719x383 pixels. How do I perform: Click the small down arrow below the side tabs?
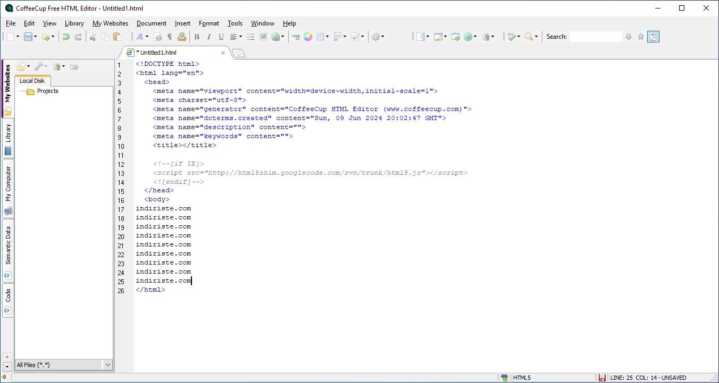point(7,367)
